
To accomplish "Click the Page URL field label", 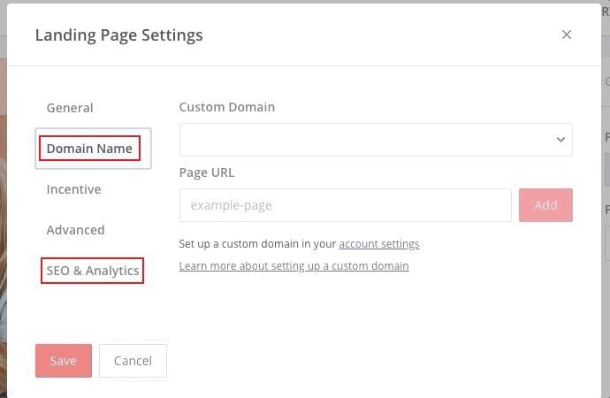I will coord(207,172).
